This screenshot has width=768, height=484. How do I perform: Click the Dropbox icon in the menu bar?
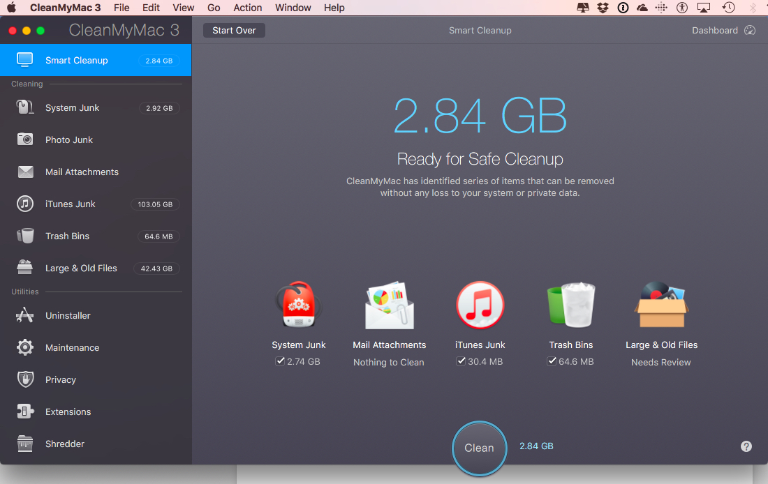(x=602, y=8)
